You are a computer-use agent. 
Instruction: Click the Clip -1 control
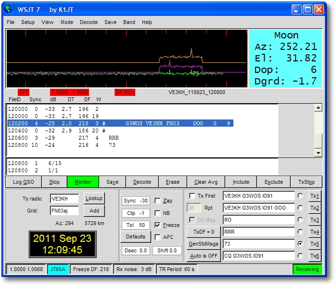click(136, 213)
